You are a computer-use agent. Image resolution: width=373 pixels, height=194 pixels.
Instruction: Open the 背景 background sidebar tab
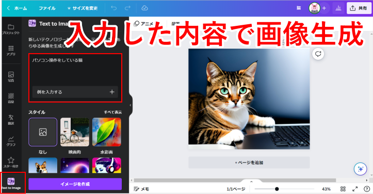click(x=11, y=98)
